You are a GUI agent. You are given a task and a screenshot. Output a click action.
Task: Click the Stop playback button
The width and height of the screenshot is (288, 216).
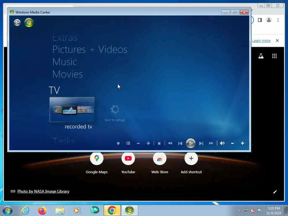pos(159,143)
